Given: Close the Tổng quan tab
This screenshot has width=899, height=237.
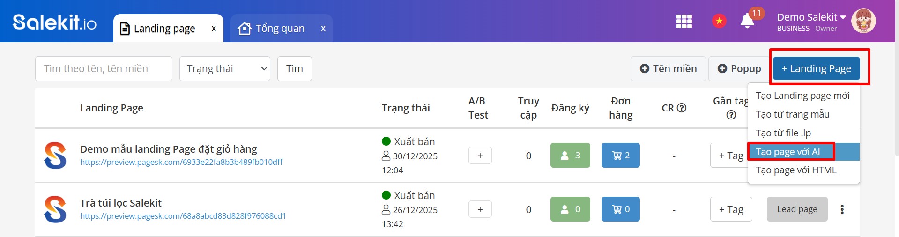Looking at the screenshot, I should 323,29.
